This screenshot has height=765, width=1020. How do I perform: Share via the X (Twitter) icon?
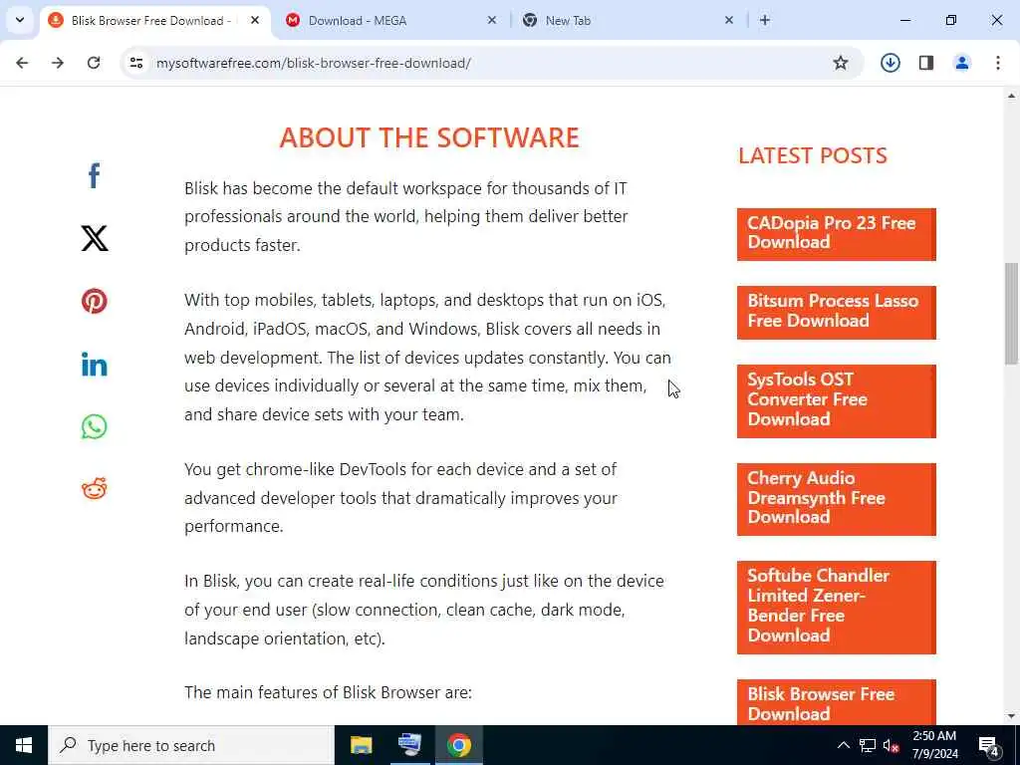(x=95, y=238)
